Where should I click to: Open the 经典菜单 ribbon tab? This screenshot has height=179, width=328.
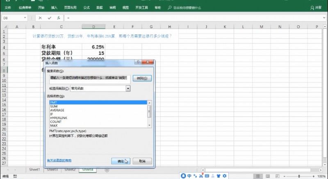[x=25, y=7]
